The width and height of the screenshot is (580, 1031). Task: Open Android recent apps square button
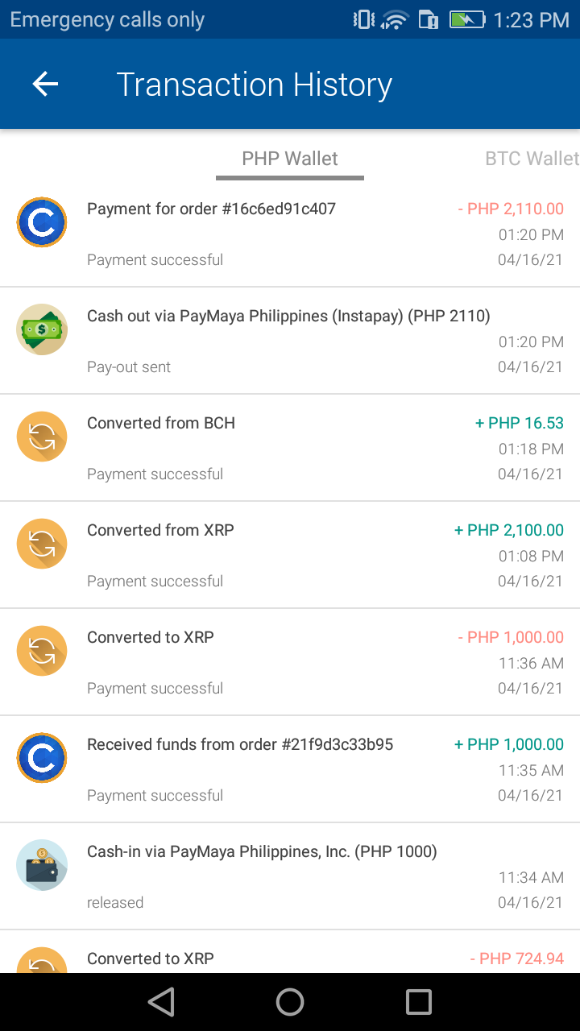[x=419, y=1002]
